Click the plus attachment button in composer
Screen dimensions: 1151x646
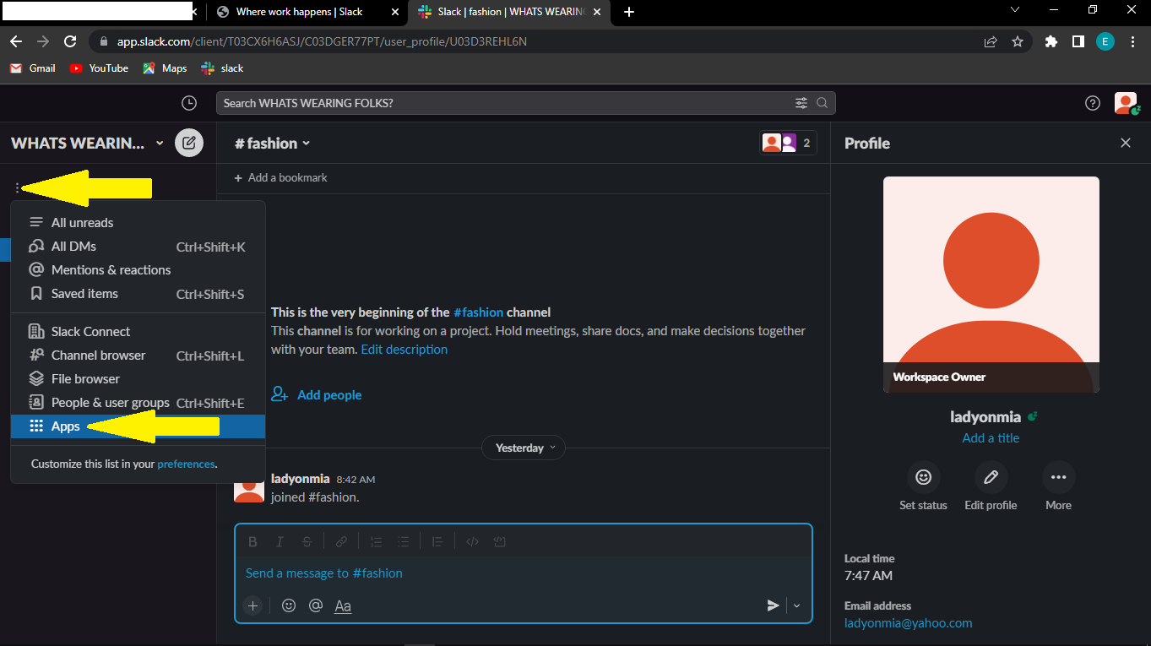pos(252,605)
